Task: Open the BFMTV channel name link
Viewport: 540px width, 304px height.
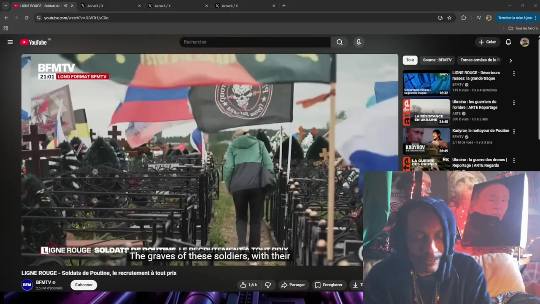Action: 43,282
